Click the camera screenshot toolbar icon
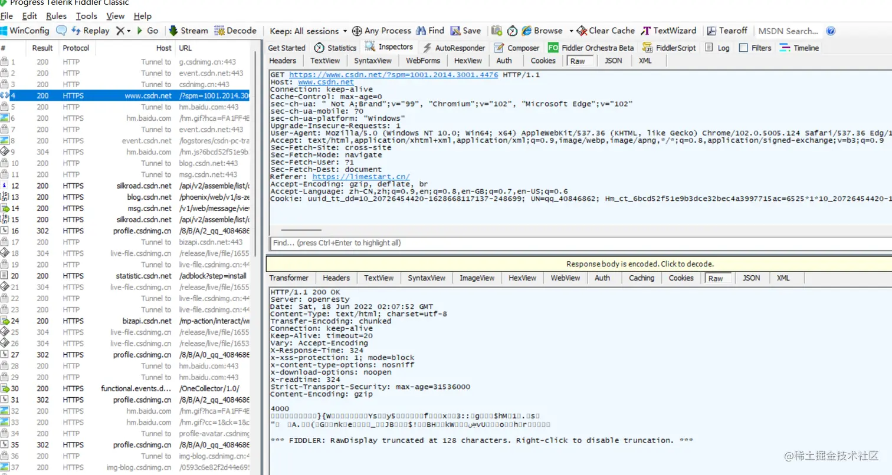Screen dimensions: 892x475 (x=497, y=31)
